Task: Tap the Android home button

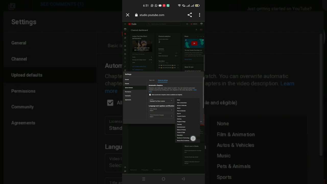Action: click(x=163, y=179)
